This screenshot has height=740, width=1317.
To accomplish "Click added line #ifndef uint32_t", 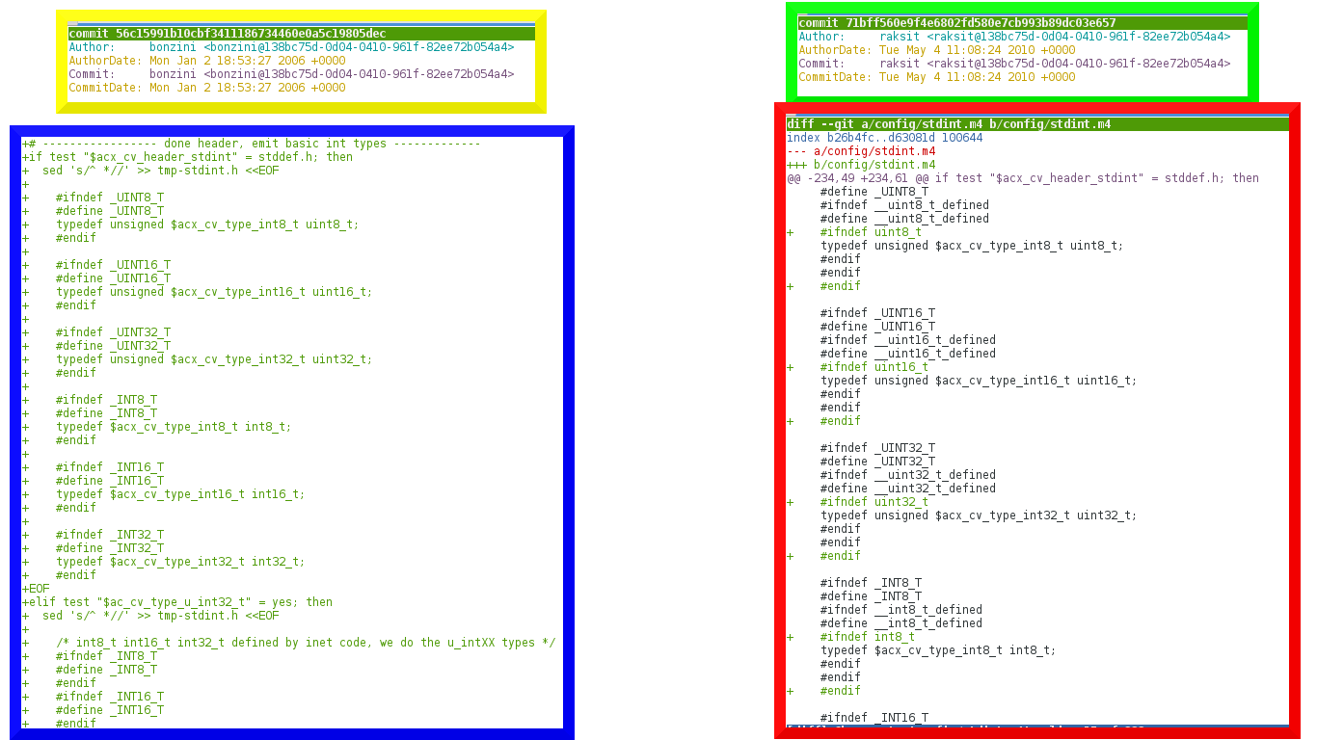I will pos(874,502).
